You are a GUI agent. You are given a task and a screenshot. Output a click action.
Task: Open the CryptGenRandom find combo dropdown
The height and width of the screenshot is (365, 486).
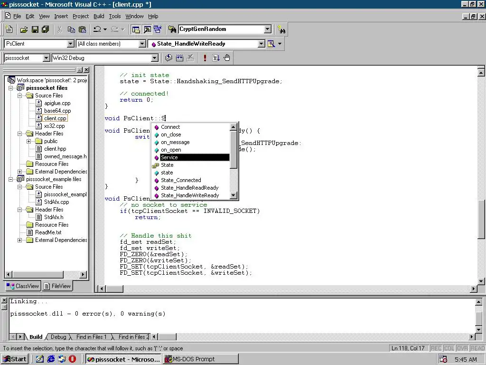(x=268, y=29)
